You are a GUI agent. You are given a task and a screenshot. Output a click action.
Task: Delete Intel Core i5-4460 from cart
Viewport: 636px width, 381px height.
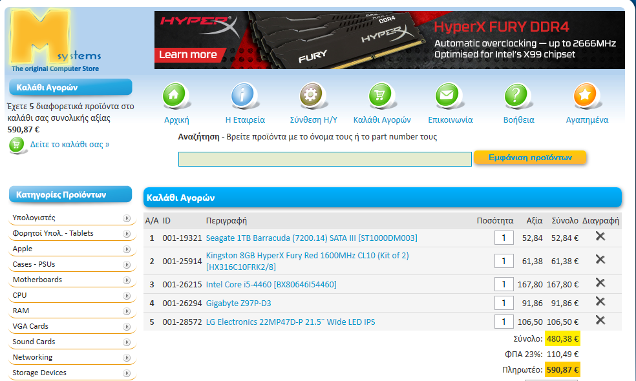click(x=600, y=283)
